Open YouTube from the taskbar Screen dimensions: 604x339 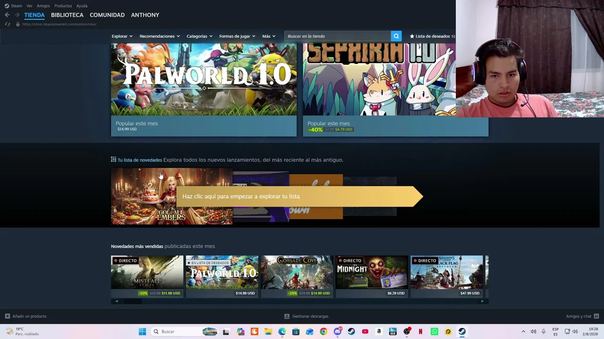pos(365,331)
